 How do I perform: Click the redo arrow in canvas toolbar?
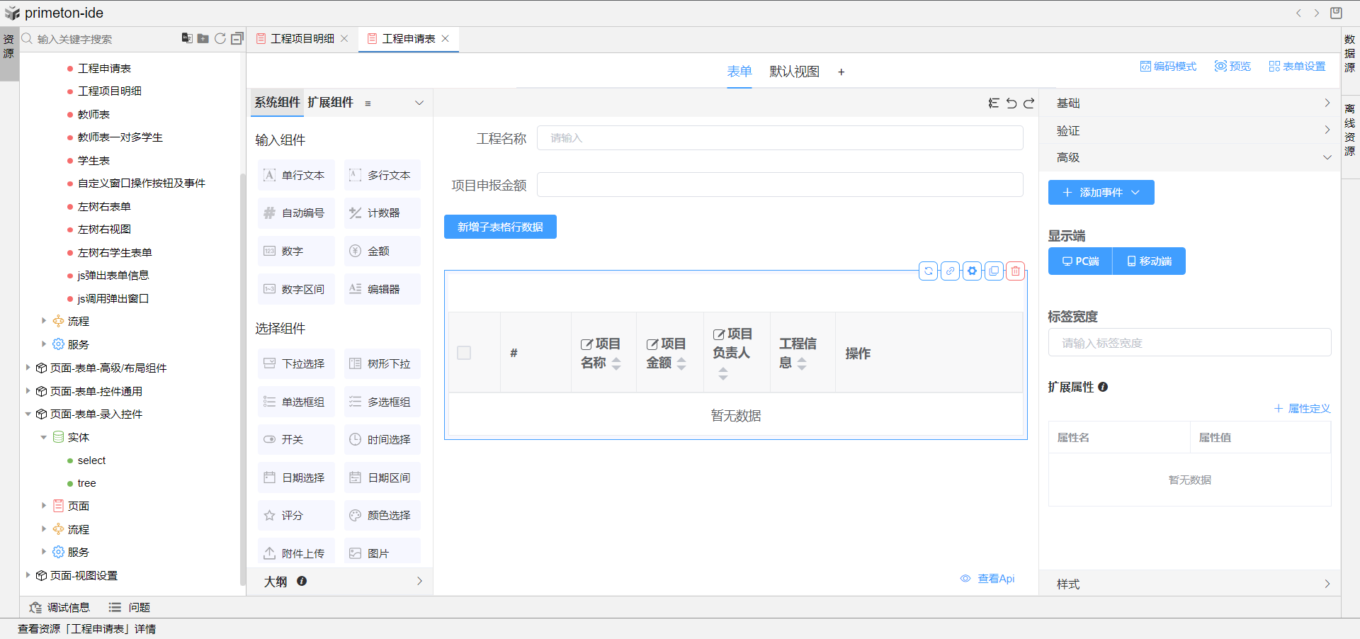click(1029, 103)
